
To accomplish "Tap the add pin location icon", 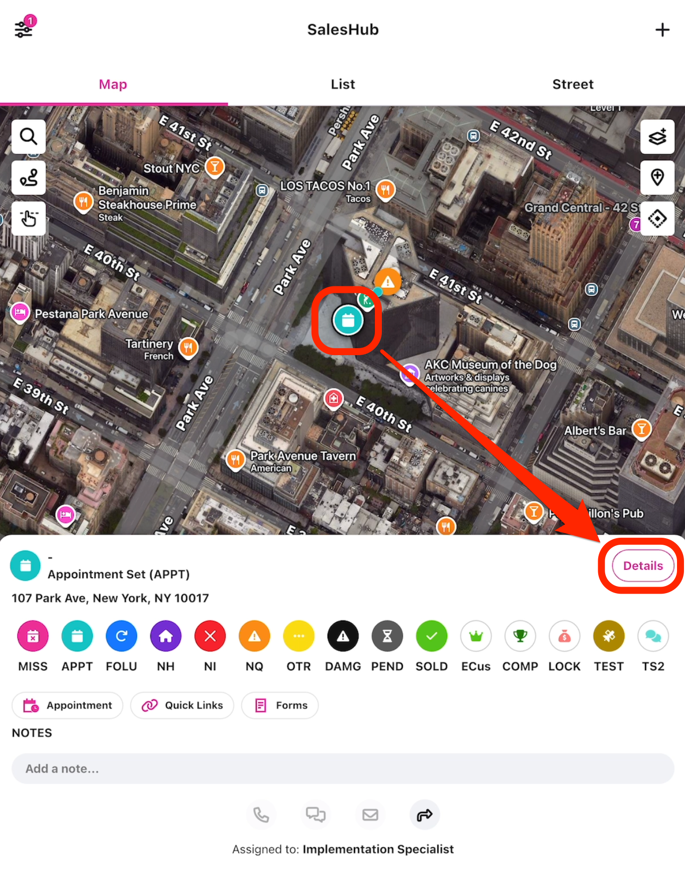I will pos(657,178).
